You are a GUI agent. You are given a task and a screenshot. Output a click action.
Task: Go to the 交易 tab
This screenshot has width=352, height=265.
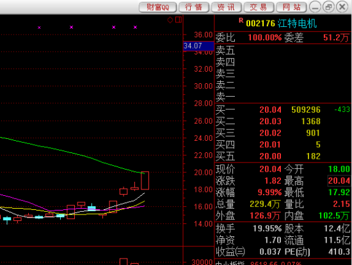(259, 7)
